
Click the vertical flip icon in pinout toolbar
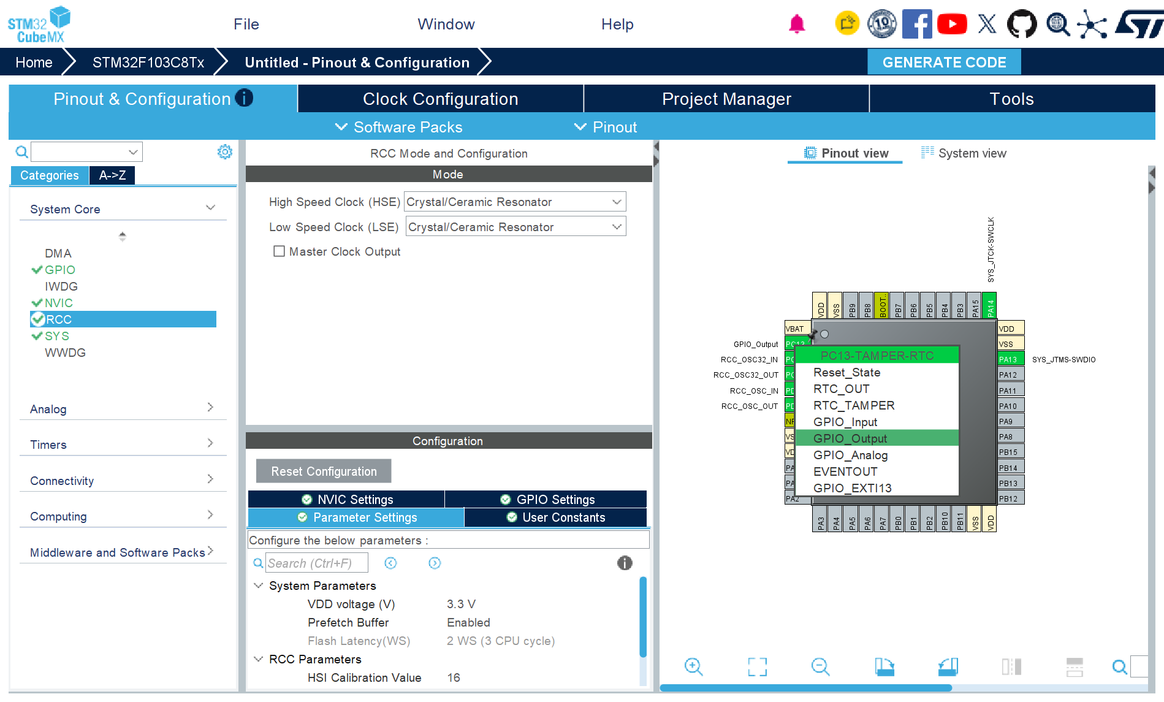1011,666
